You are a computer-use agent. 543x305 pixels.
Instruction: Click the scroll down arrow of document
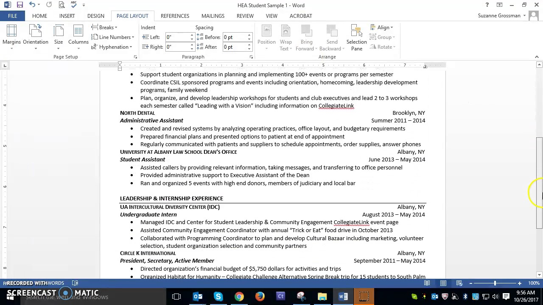539,275
